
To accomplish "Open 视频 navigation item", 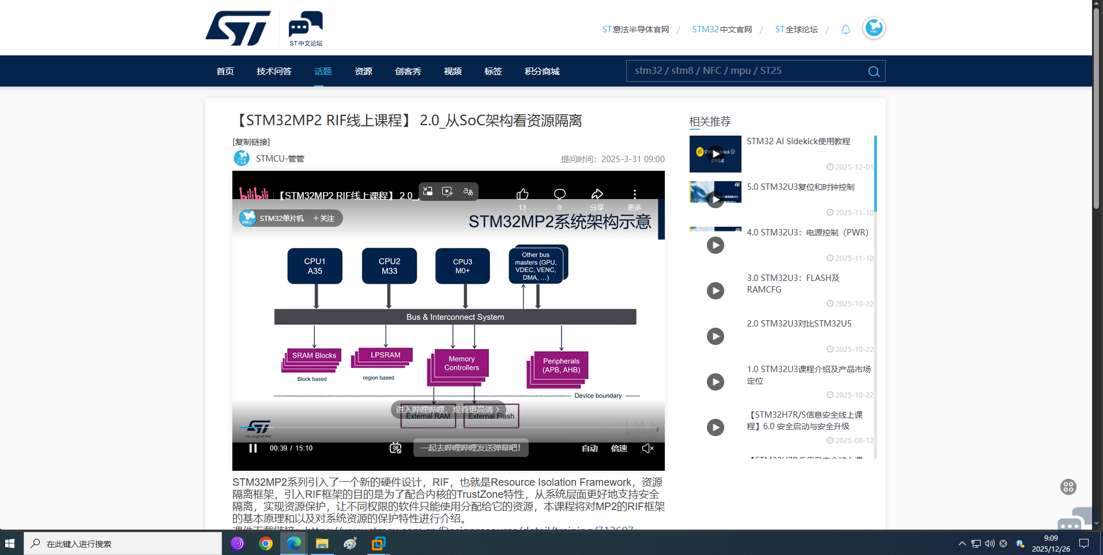I will [453, 72].
